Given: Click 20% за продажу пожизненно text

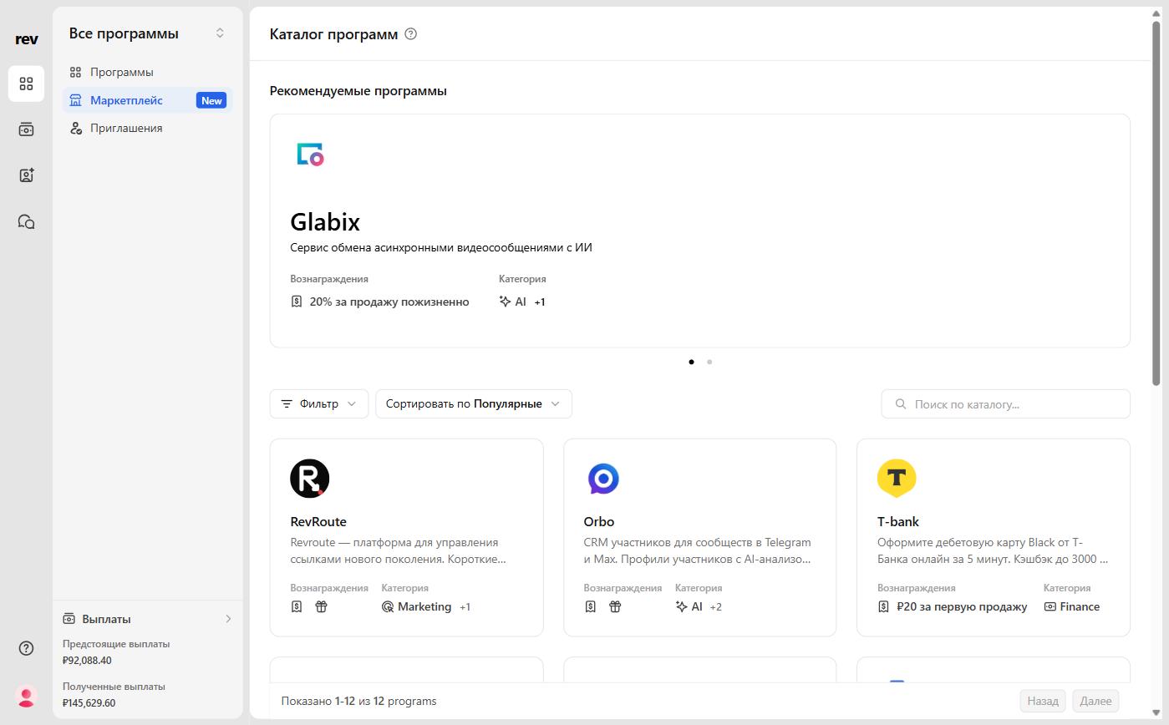Looking at the screenshot, I should point(389,302).
